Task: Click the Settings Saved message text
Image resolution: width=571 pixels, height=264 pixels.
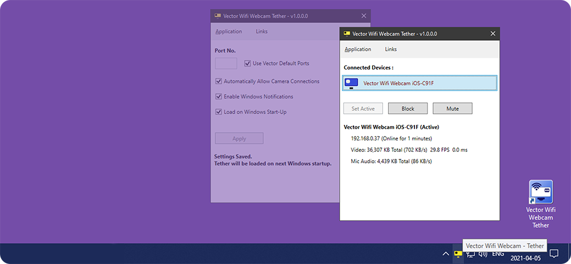Action: point(233,156)
